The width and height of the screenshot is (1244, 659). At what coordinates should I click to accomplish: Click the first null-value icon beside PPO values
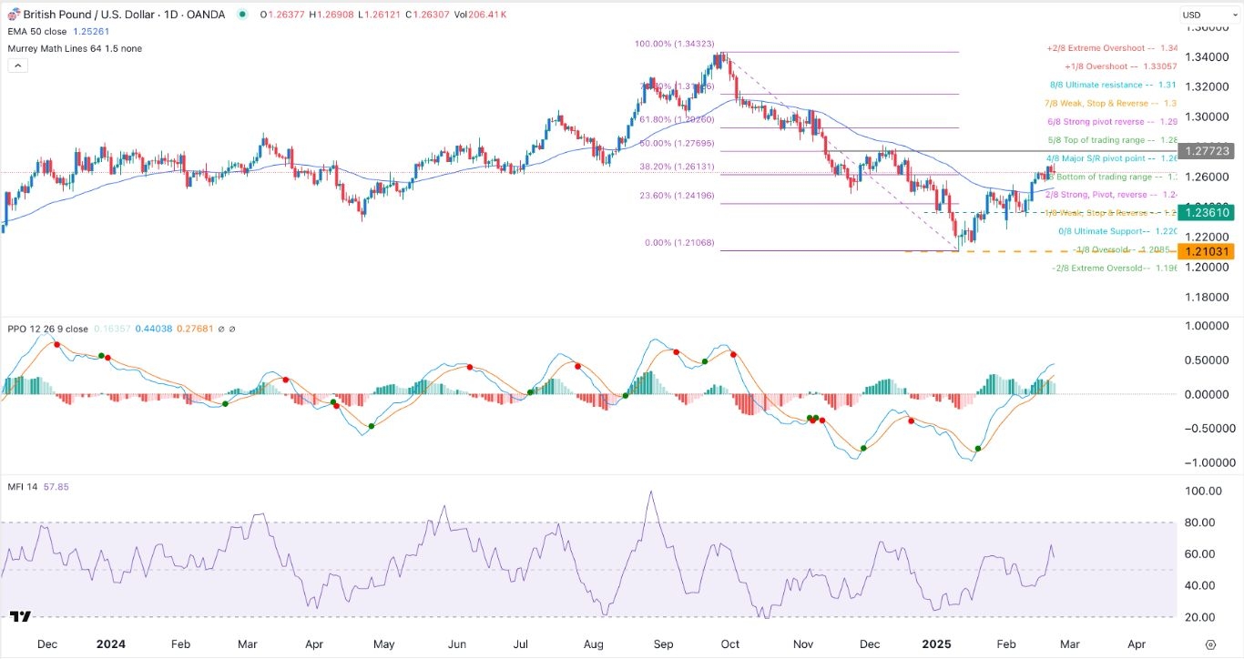coord(221,329)
